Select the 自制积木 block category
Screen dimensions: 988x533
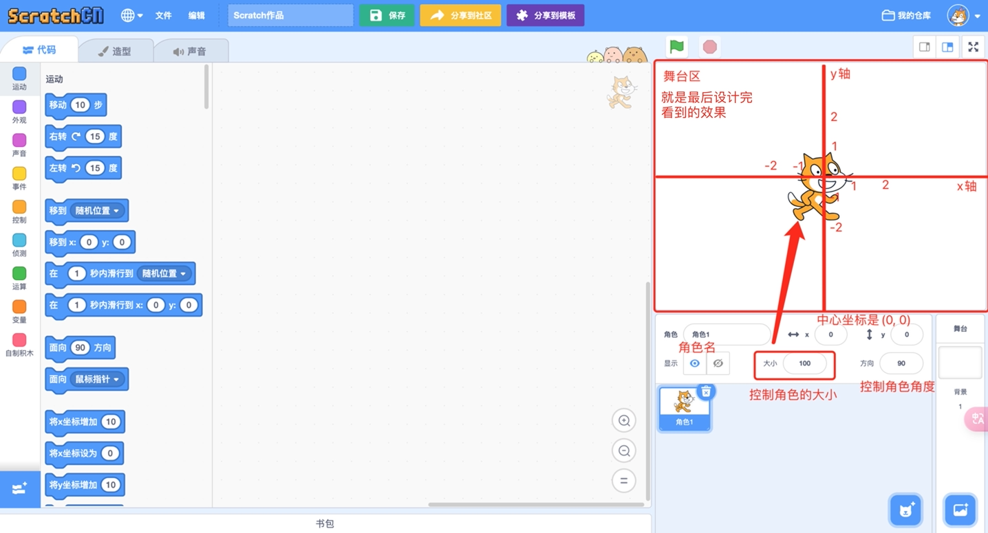tap(19, 345)
